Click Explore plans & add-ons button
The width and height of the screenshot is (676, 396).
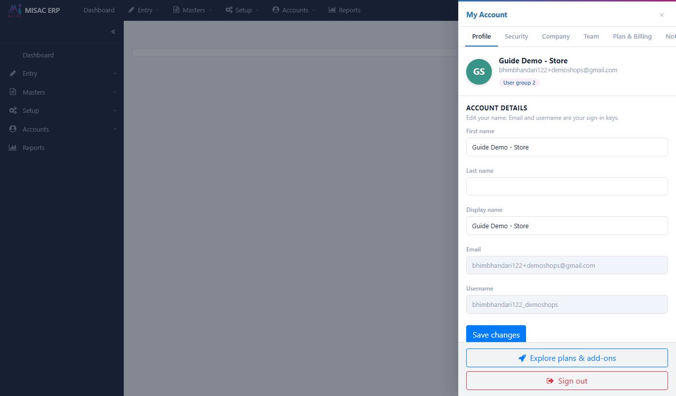[567, 358]
